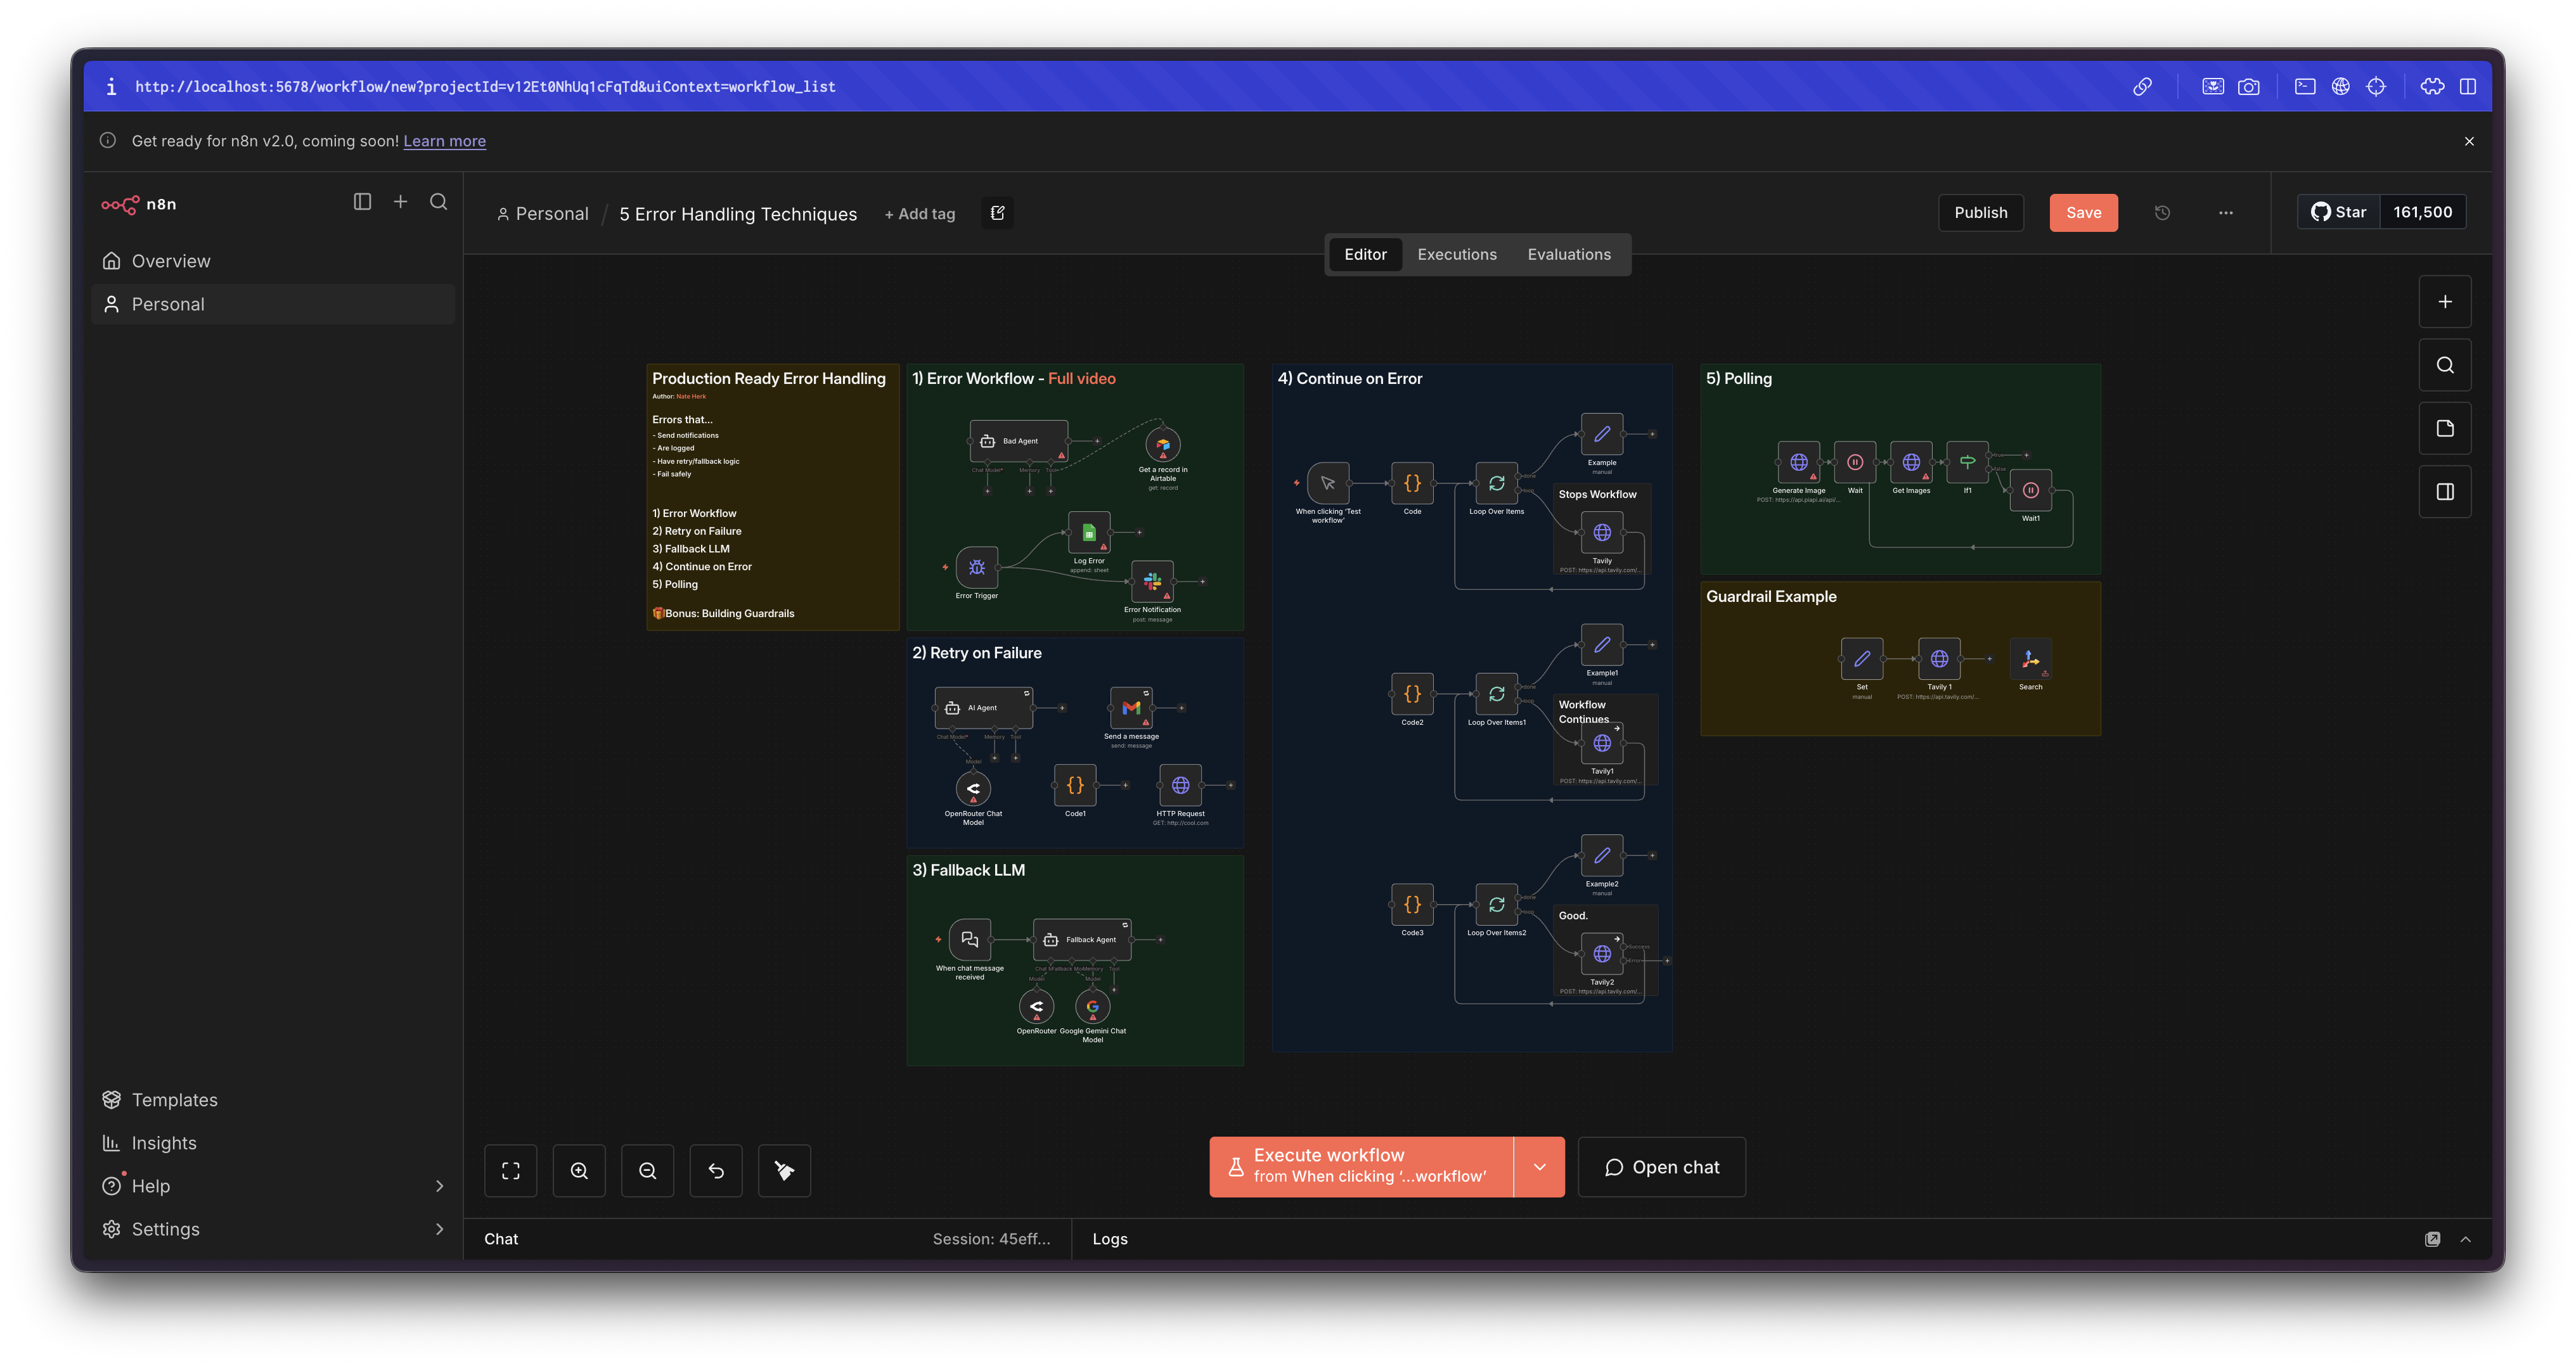This screenshot has height=1366, width=2576.
Task: Click the reset zoom arrow icon
Action: tap(716, 1170)
